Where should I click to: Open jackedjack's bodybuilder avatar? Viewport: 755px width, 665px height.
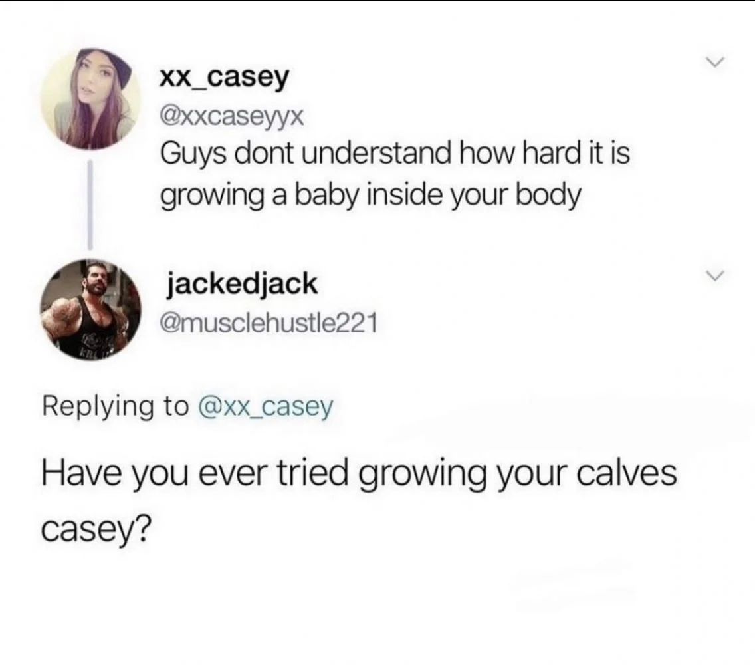pyautogui.click(x=90, y=309)
